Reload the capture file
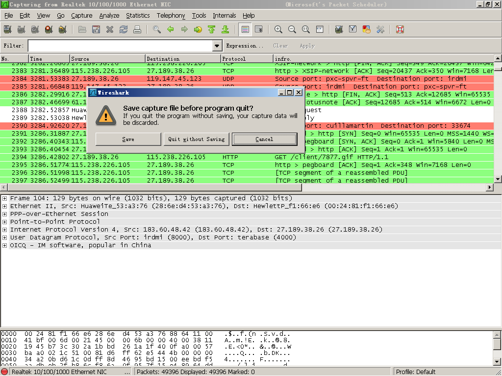 (124, 29)
